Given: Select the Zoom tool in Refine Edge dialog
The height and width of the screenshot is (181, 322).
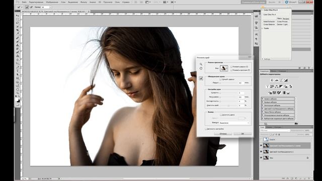Looking at the screenshot, I should point(201,64).
